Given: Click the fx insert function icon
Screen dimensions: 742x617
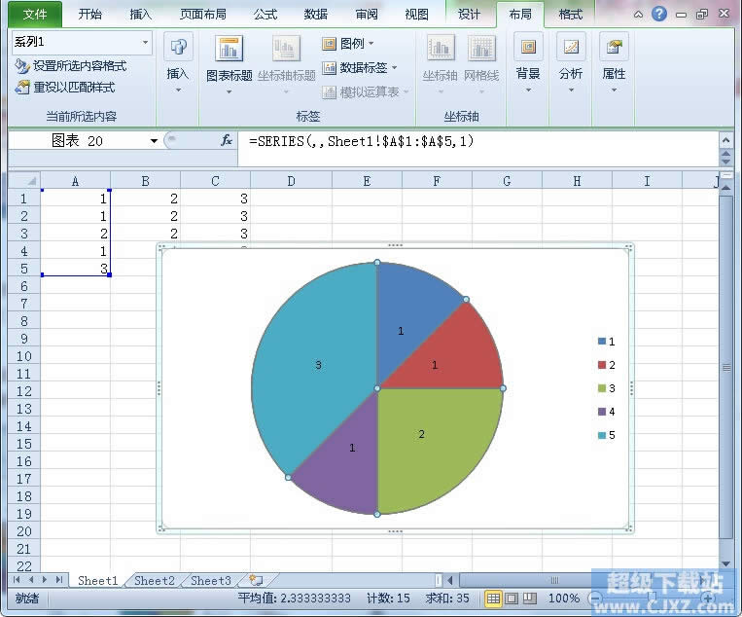Looking at the screenshot, I should (x=227, y=140).
